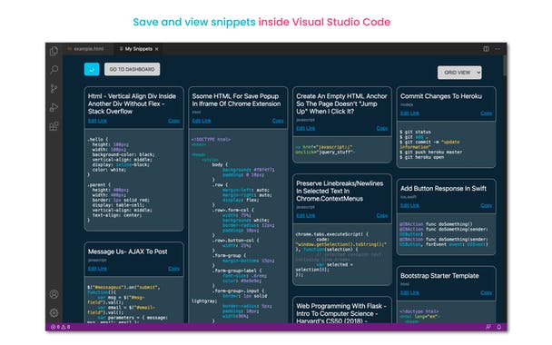Viewport: 552px width, 345px height.
Task: Click the Web Programming With Flask snippet title
Action: 341,313
